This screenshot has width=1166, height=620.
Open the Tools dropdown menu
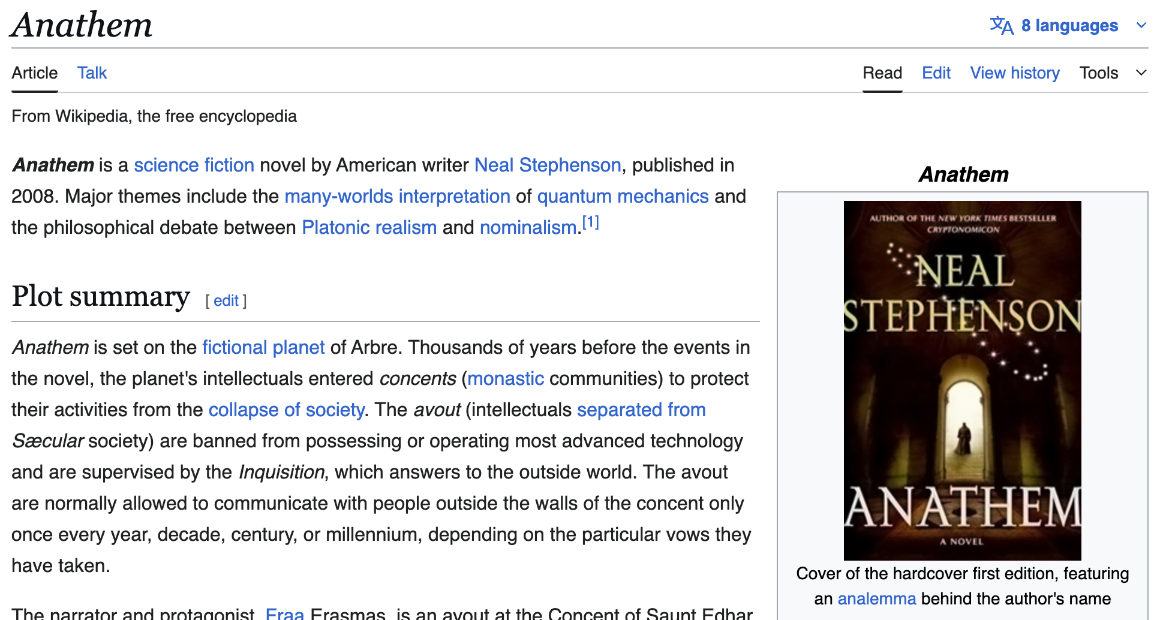point(1098,73)
